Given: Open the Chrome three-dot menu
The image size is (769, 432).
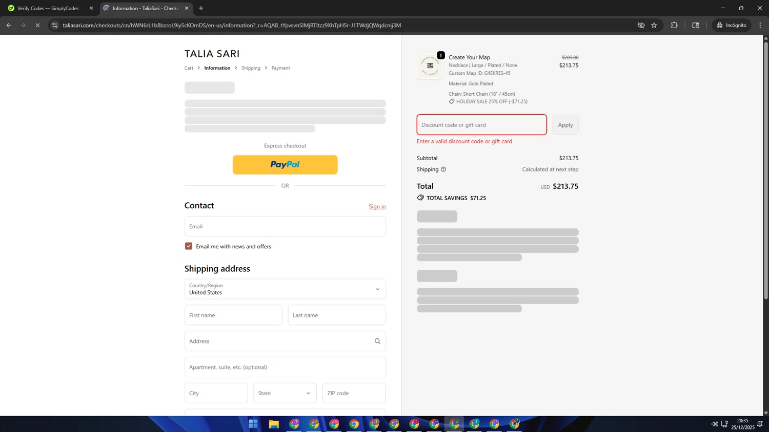Looking at the screenshot, I should [x=760, y=25].
